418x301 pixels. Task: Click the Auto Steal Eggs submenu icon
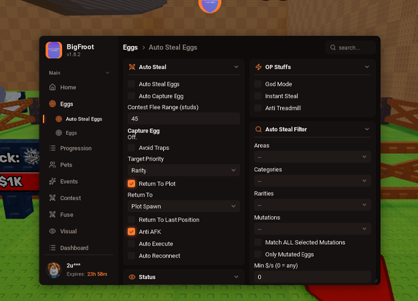59,119
